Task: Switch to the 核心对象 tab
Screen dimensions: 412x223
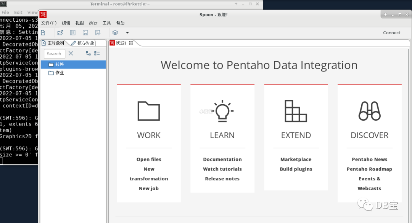Action: point(83,43)
